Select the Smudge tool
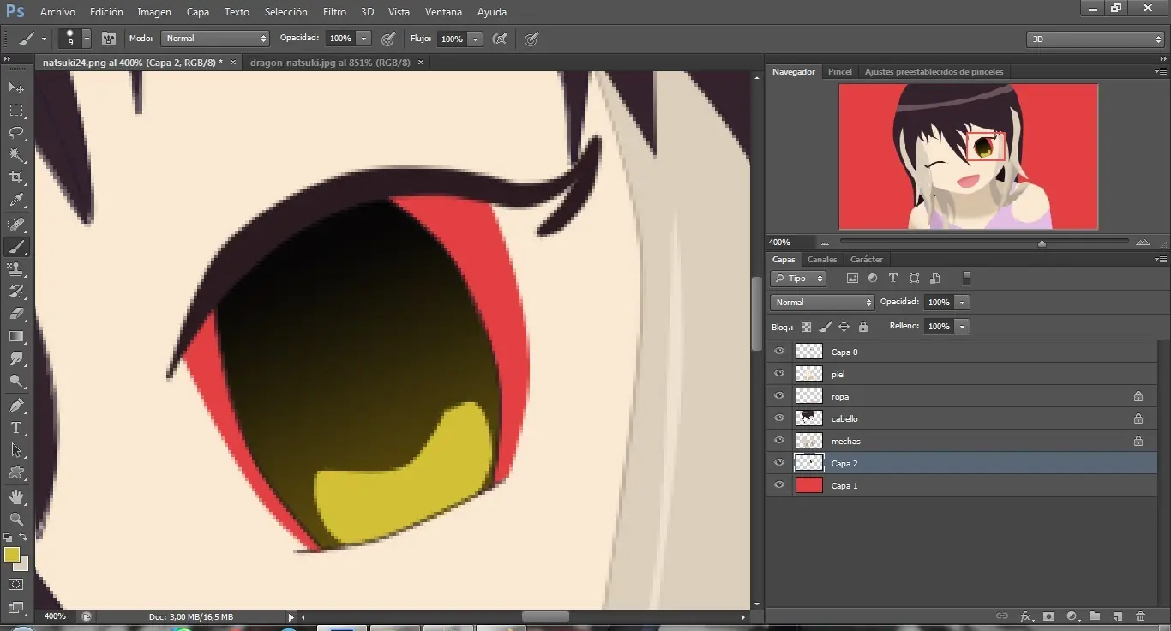 pos(16,358)
